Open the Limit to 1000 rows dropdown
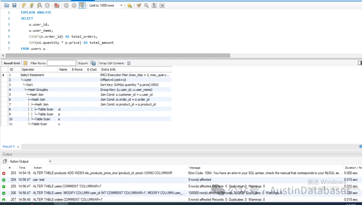362x205 pixels. [106, 5]
